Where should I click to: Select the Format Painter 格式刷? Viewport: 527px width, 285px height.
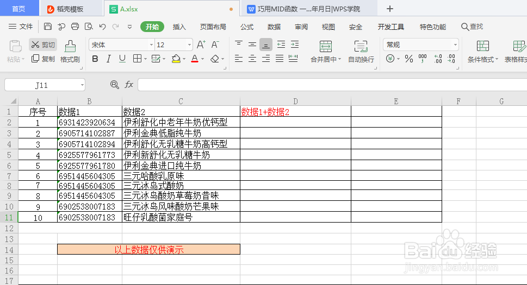click(x=70, y=51)
